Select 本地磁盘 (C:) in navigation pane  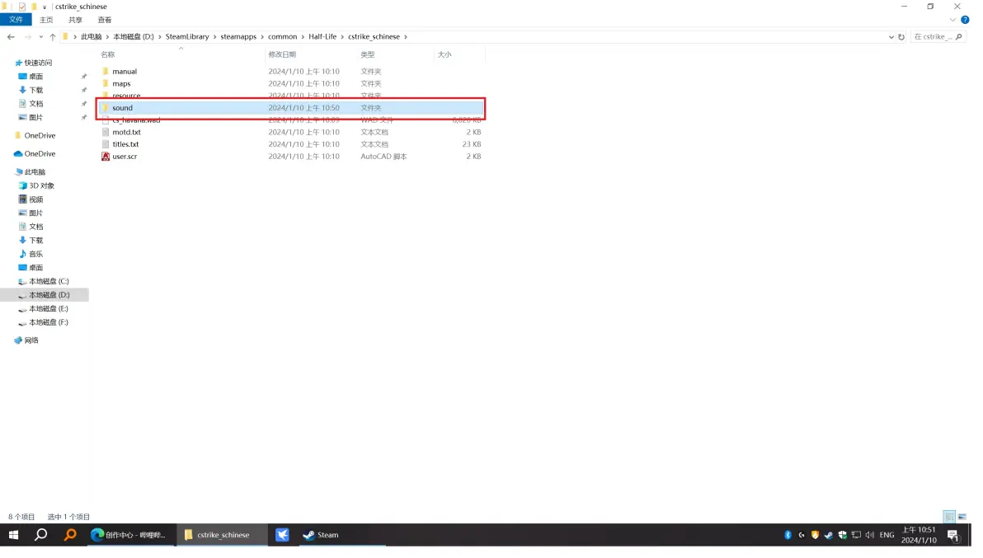[x=49, y=282]
